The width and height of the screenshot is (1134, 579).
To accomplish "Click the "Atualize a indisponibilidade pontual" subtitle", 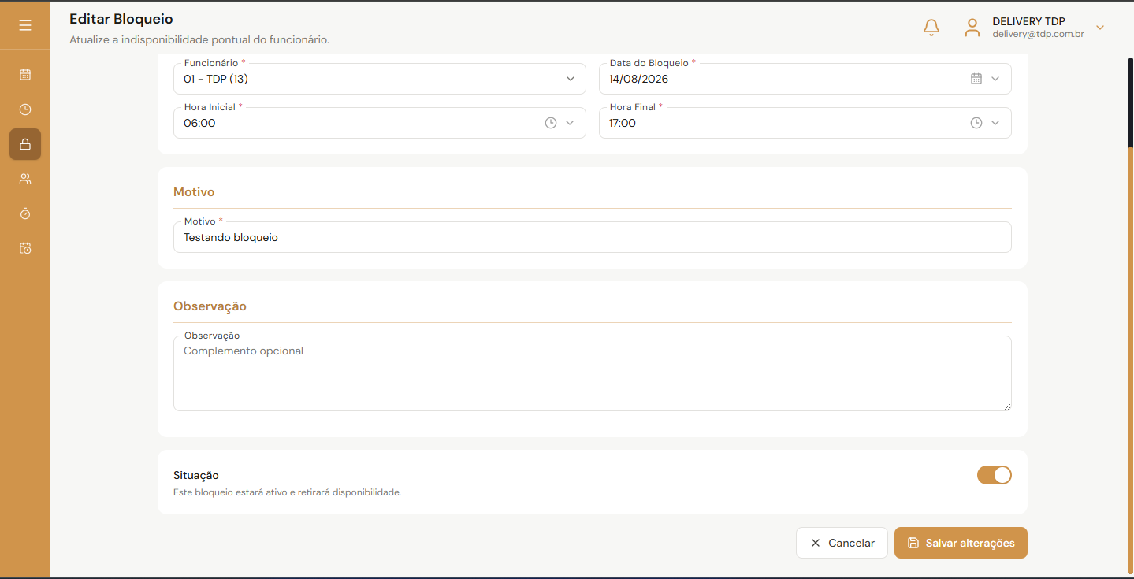I will tap(199, 39).
